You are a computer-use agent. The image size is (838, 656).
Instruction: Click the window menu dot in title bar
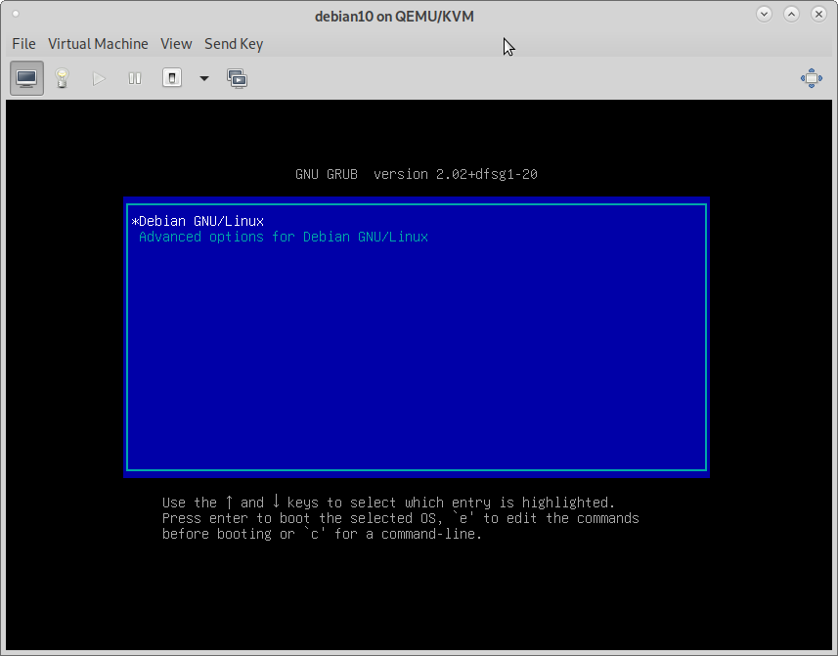coord(15,14)
